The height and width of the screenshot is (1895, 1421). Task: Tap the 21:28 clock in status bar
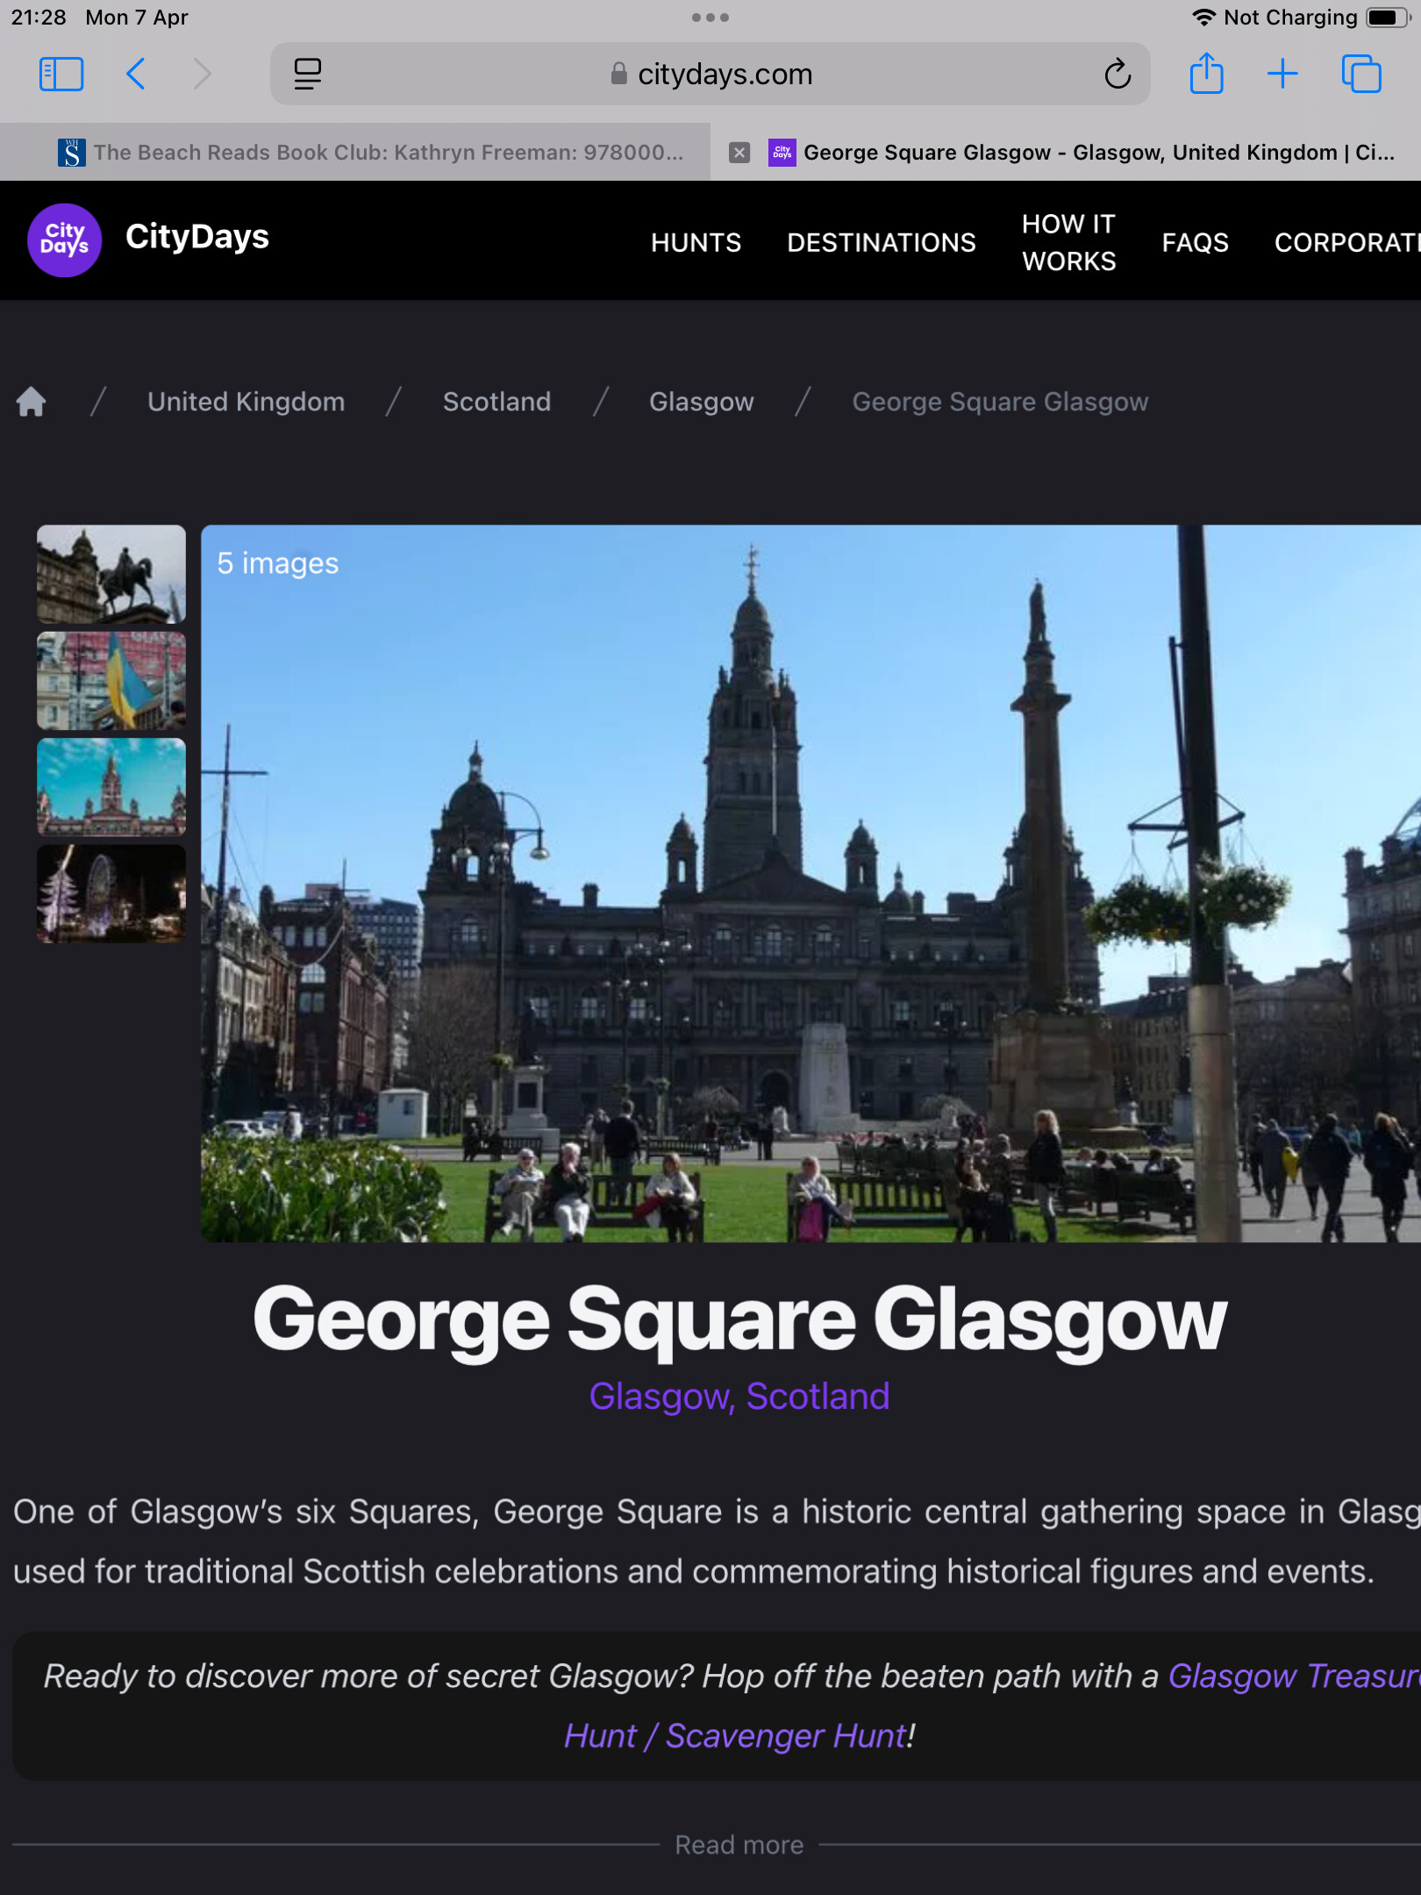coord(39,18)
